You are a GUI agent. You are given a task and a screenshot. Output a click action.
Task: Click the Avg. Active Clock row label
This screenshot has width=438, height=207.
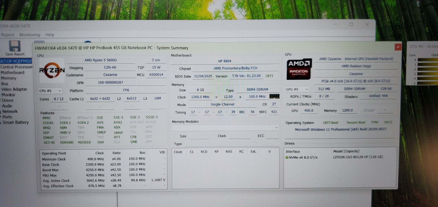pos(56,181)
